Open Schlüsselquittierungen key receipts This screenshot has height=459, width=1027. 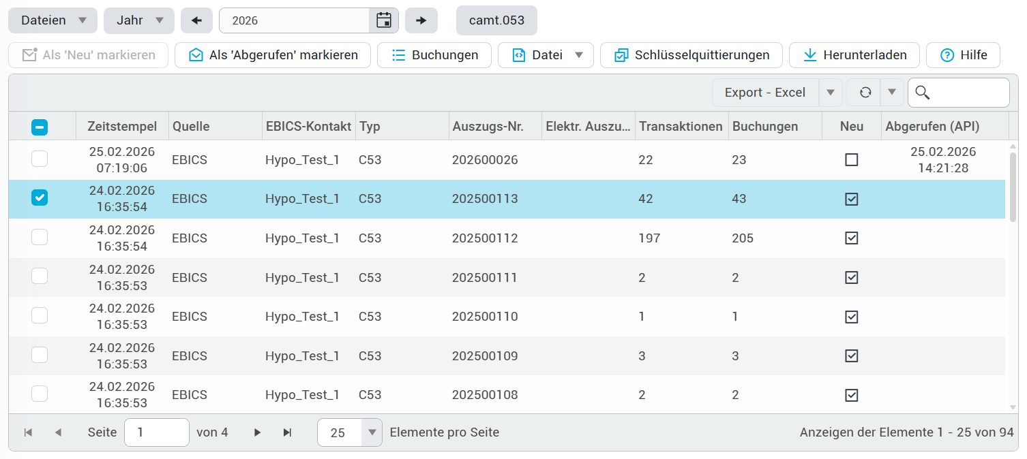[690, 55]
